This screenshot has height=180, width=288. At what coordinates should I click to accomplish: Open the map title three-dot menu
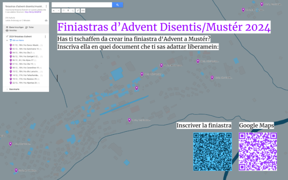pos(46,6)
